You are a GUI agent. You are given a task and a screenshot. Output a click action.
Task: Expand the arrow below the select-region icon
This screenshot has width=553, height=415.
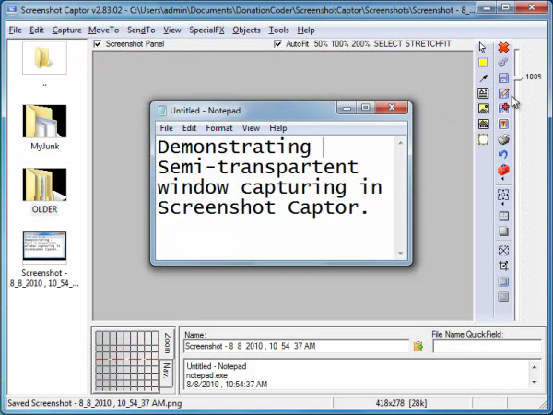point(503,204)
